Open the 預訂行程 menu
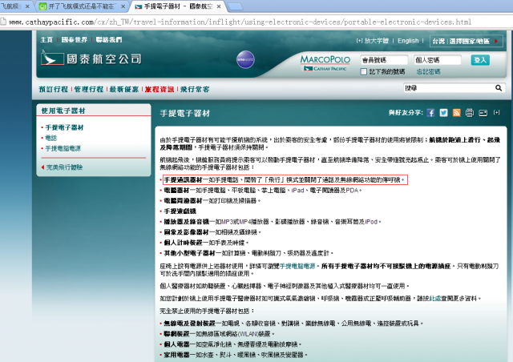Image resolution: width=513 pixels, height=362 pixels. point(54,89)
